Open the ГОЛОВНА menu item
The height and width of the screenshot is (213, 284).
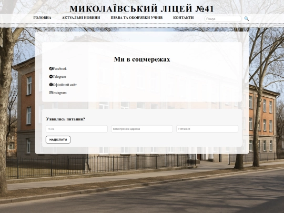pos(42,18)
